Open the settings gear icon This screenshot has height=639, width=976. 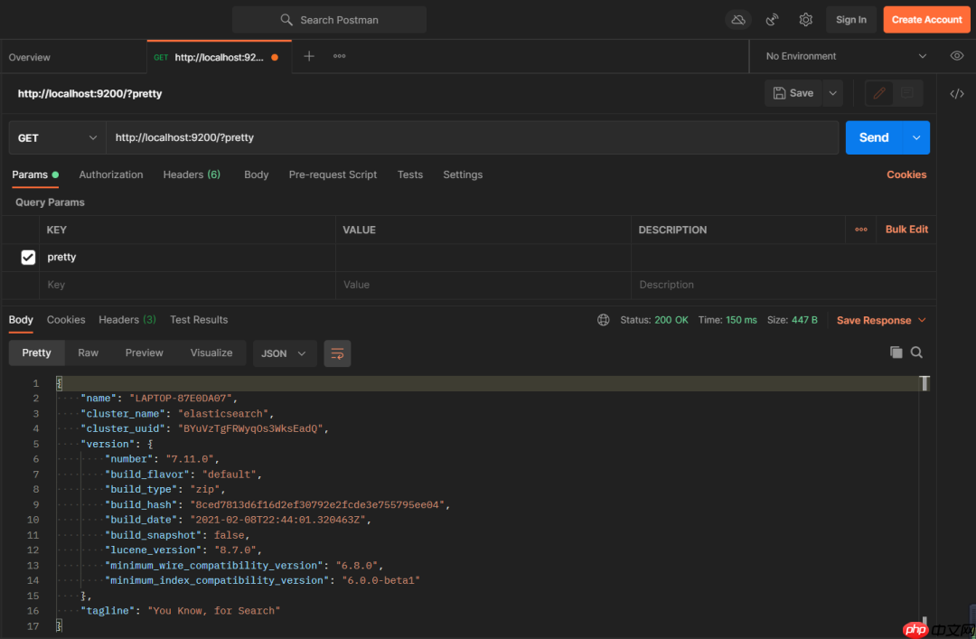pos(805,20)
